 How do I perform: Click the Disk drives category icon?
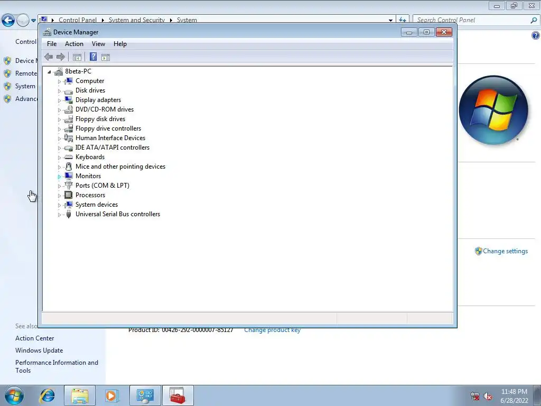click(x=69, y=91)
